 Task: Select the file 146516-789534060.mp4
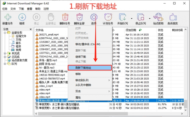tap(52, 75)
